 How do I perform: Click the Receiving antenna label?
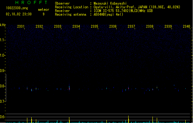tap(71, 14)
